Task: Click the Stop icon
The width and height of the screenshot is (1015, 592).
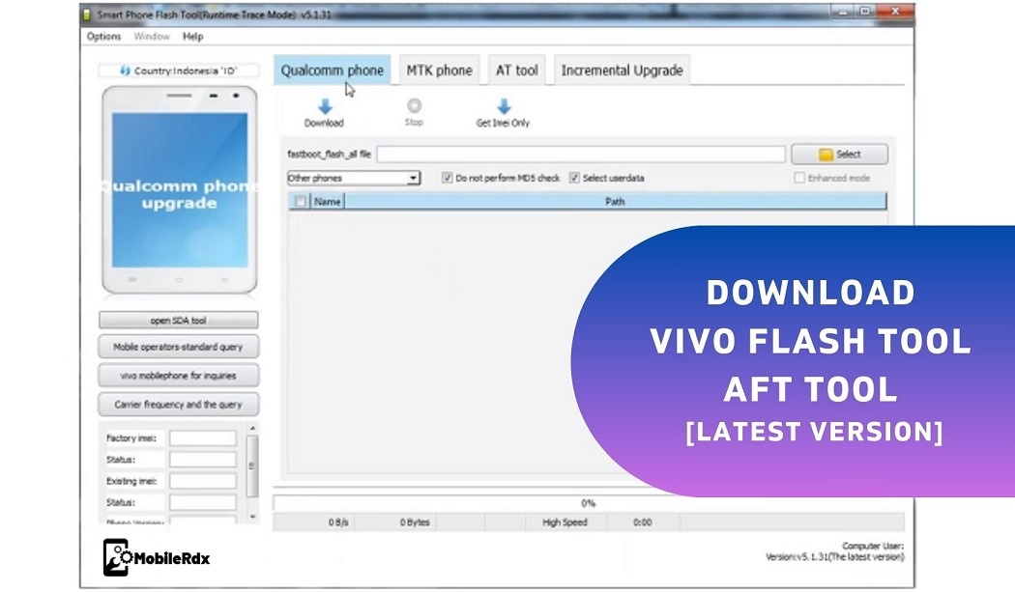Action: [x=415, y=106]
